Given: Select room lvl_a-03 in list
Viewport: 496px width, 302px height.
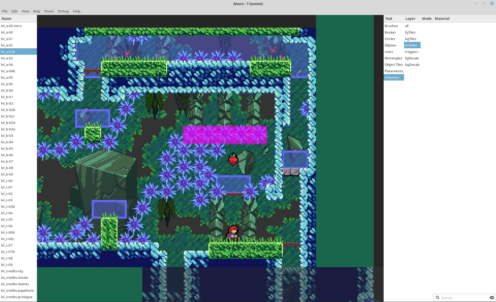Looking at the screenshot, I should pos(7,58).
